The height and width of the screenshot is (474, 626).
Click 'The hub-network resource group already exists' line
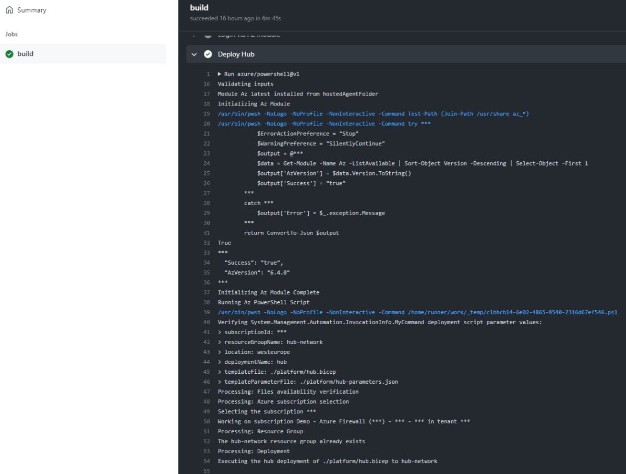tap(292, 441)
